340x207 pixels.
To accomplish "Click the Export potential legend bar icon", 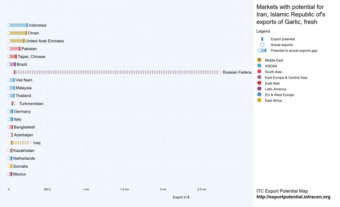I will 262,39.
